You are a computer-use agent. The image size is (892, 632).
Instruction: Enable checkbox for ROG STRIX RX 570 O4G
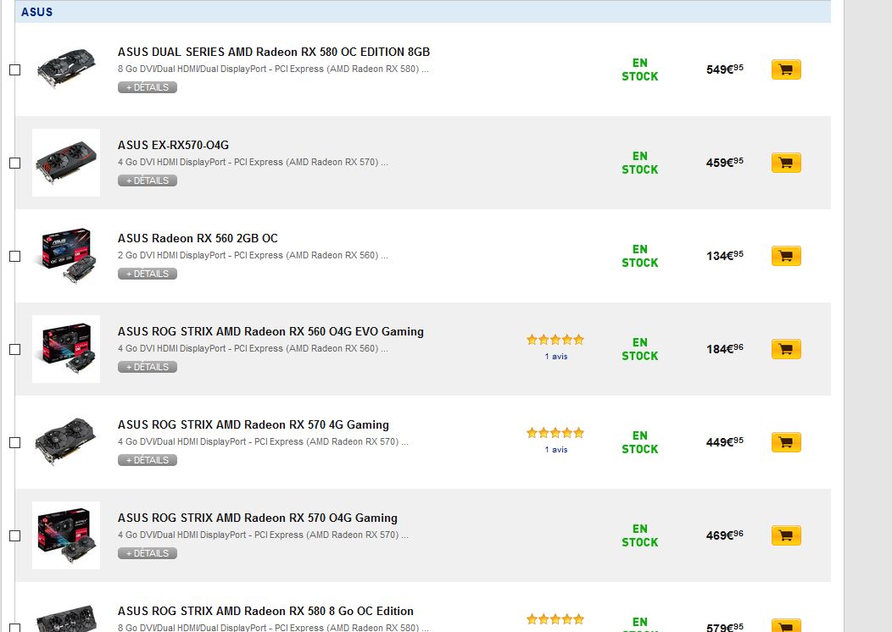click(15, 535)
